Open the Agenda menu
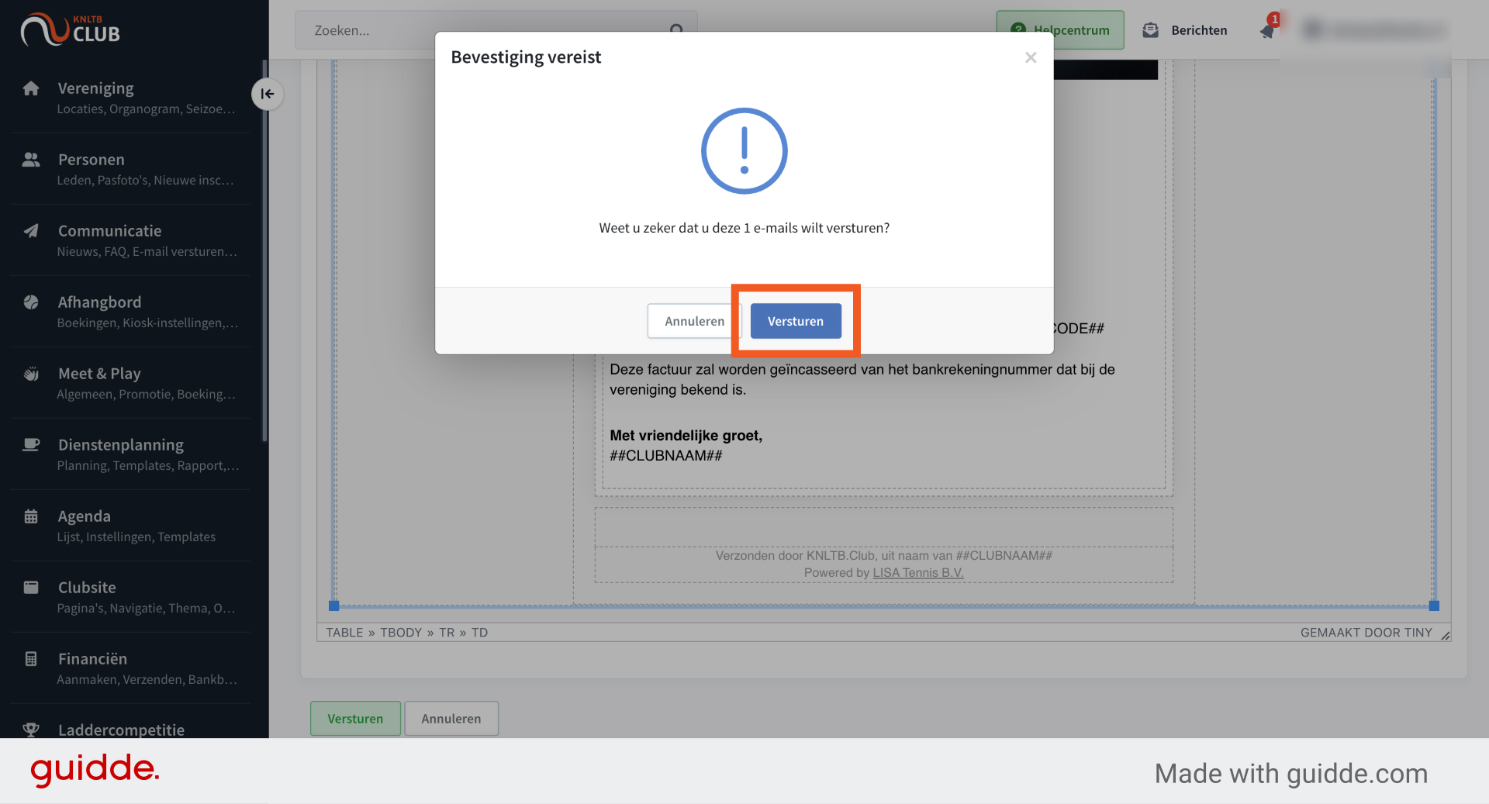1489x804 pixels. click(x=130, y=526)
